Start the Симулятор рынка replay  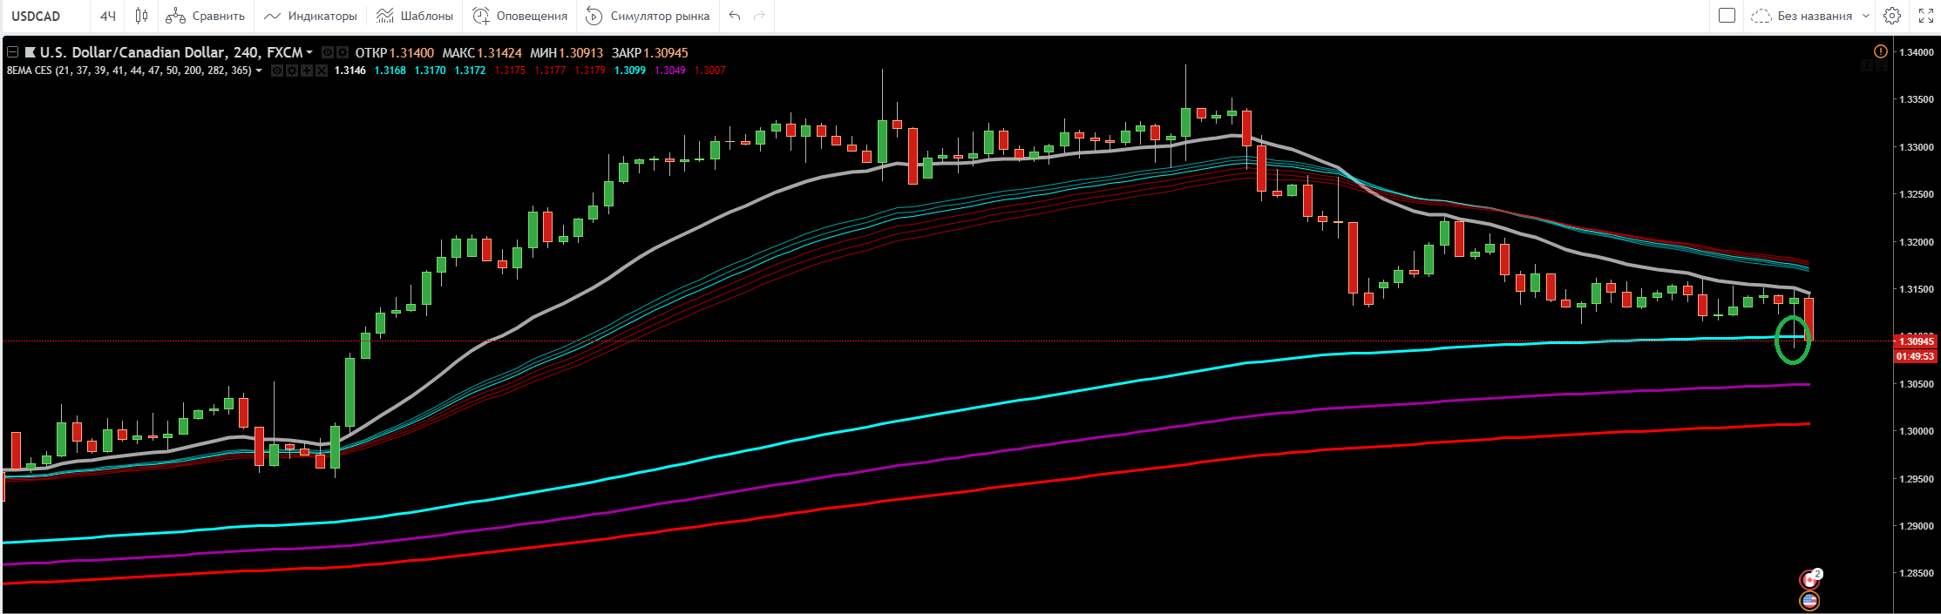[x=648, y=16]
